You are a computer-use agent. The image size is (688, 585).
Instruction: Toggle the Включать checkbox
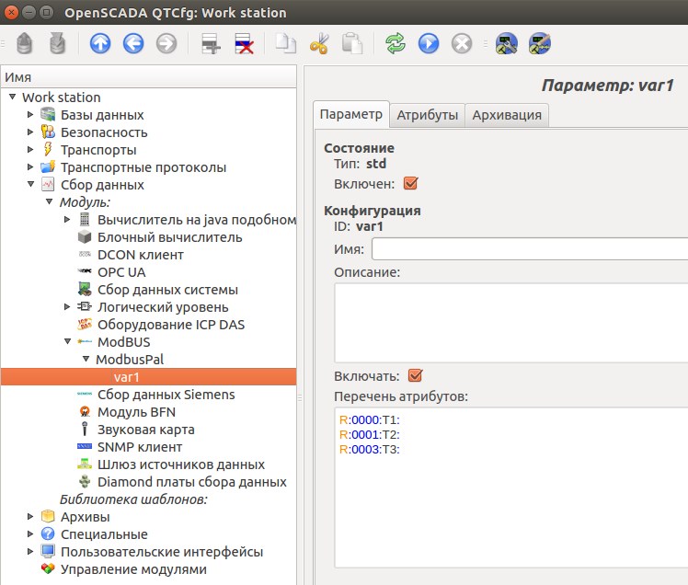tap(415, 375)
